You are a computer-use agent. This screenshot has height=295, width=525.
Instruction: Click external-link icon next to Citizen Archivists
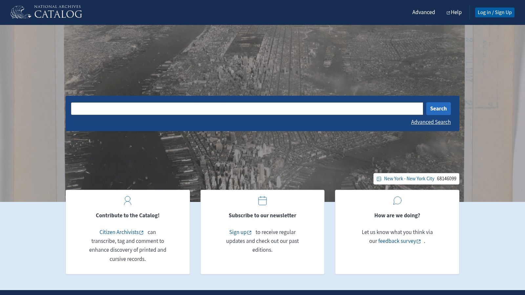(x=141, y=233)
